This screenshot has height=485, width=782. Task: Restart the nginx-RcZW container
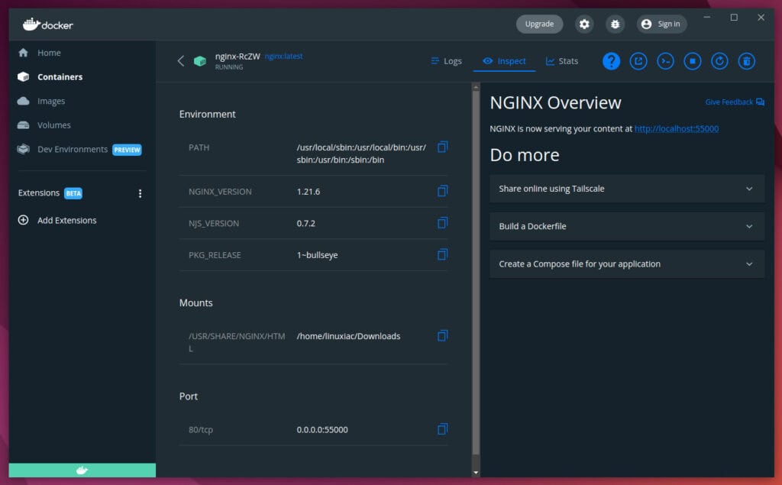719,61
